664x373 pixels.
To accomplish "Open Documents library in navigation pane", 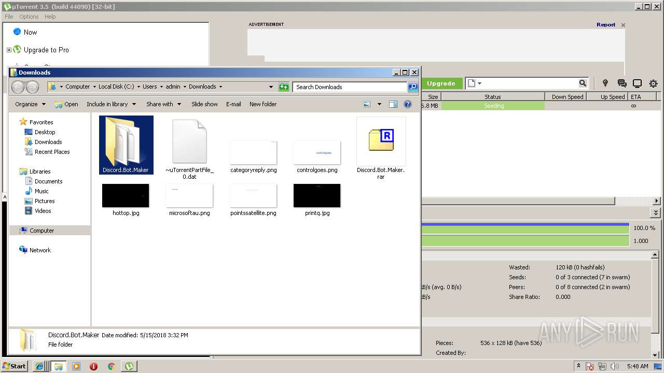I will (44, 181).
